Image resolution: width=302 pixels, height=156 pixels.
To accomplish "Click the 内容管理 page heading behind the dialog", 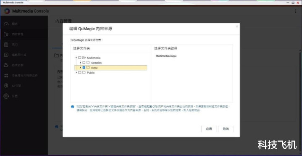I will pyautogui.click(x=63, y=21).
